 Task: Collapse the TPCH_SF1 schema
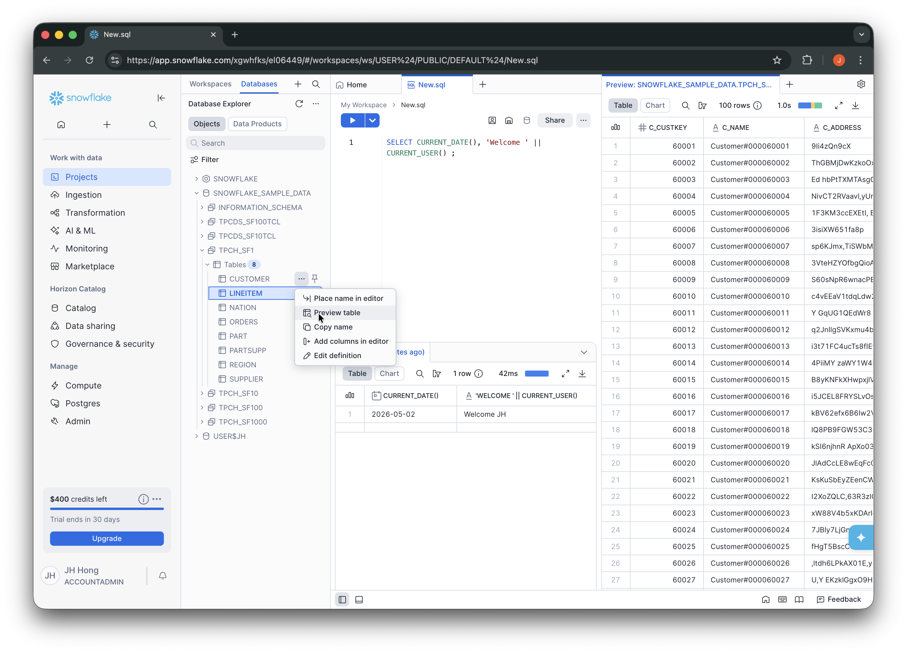[x=202, y=250]
